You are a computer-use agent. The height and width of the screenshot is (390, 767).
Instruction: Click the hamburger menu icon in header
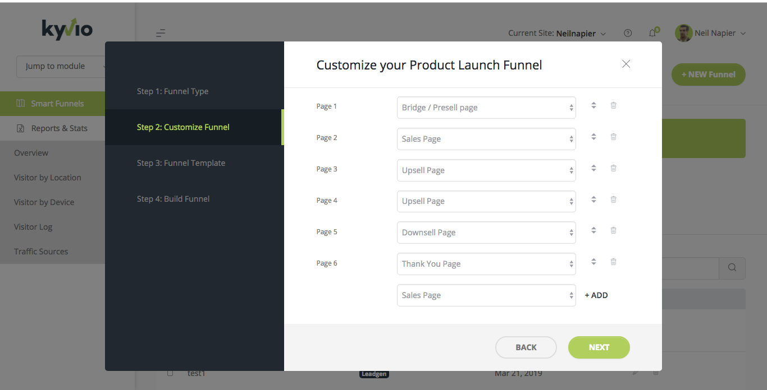[x=161, y=33]
